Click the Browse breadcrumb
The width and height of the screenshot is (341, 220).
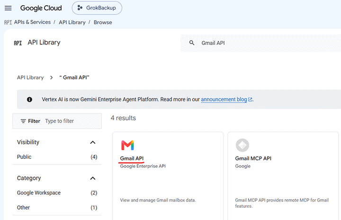[x=103, y=22]
